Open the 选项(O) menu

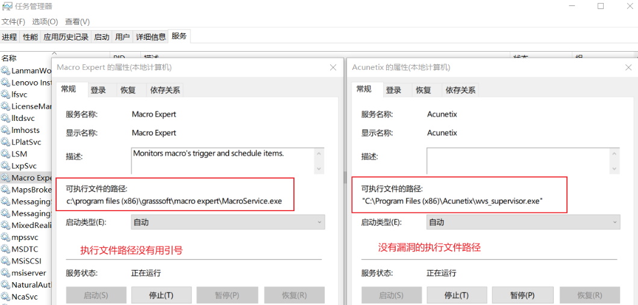tap(45, 22)
